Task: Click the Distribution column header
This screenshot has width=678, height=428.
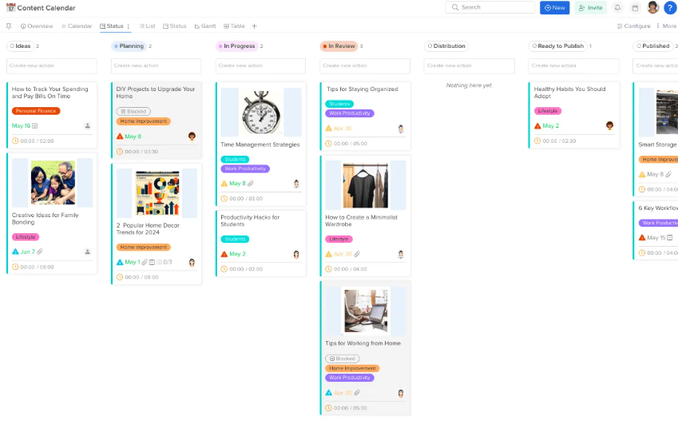Action: (446, 46)
